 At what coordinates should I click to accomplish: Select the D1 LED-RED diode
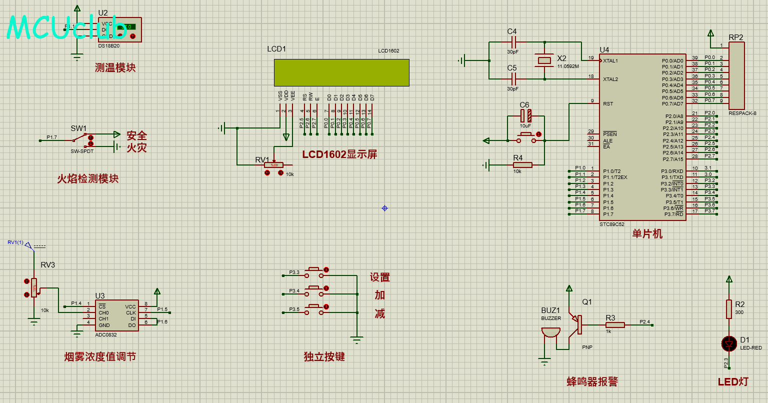coord(729,343)
